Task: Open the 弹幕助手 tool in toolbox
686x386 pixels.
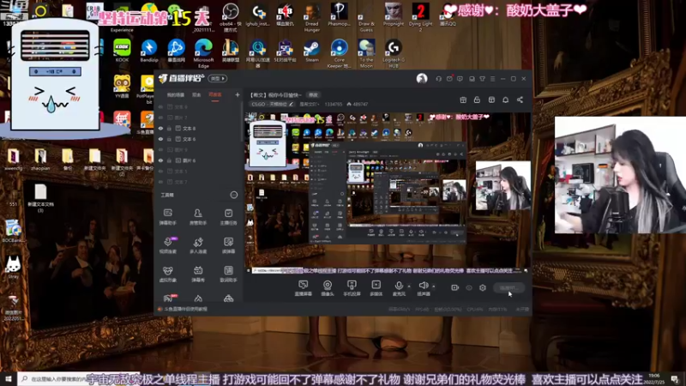Action: click(167, 217)
